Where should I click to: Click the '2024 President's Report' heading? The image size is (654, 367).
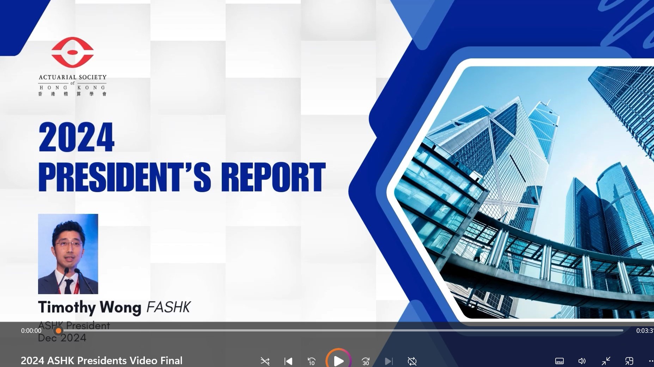point(182,157)
